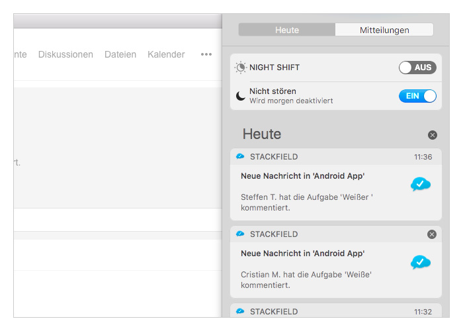Open the three-dots more menu
The image size is (463, 331).
[206, 54]
